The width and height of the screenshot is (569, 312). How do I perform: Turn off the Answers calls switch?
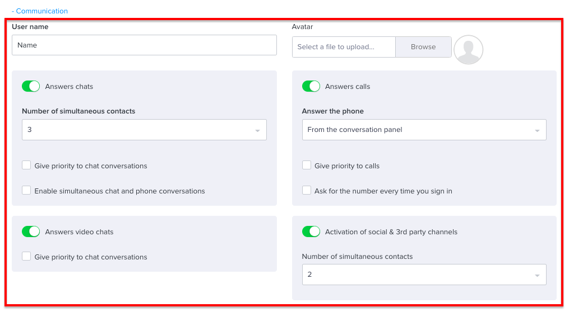click(x=311, y=87)
